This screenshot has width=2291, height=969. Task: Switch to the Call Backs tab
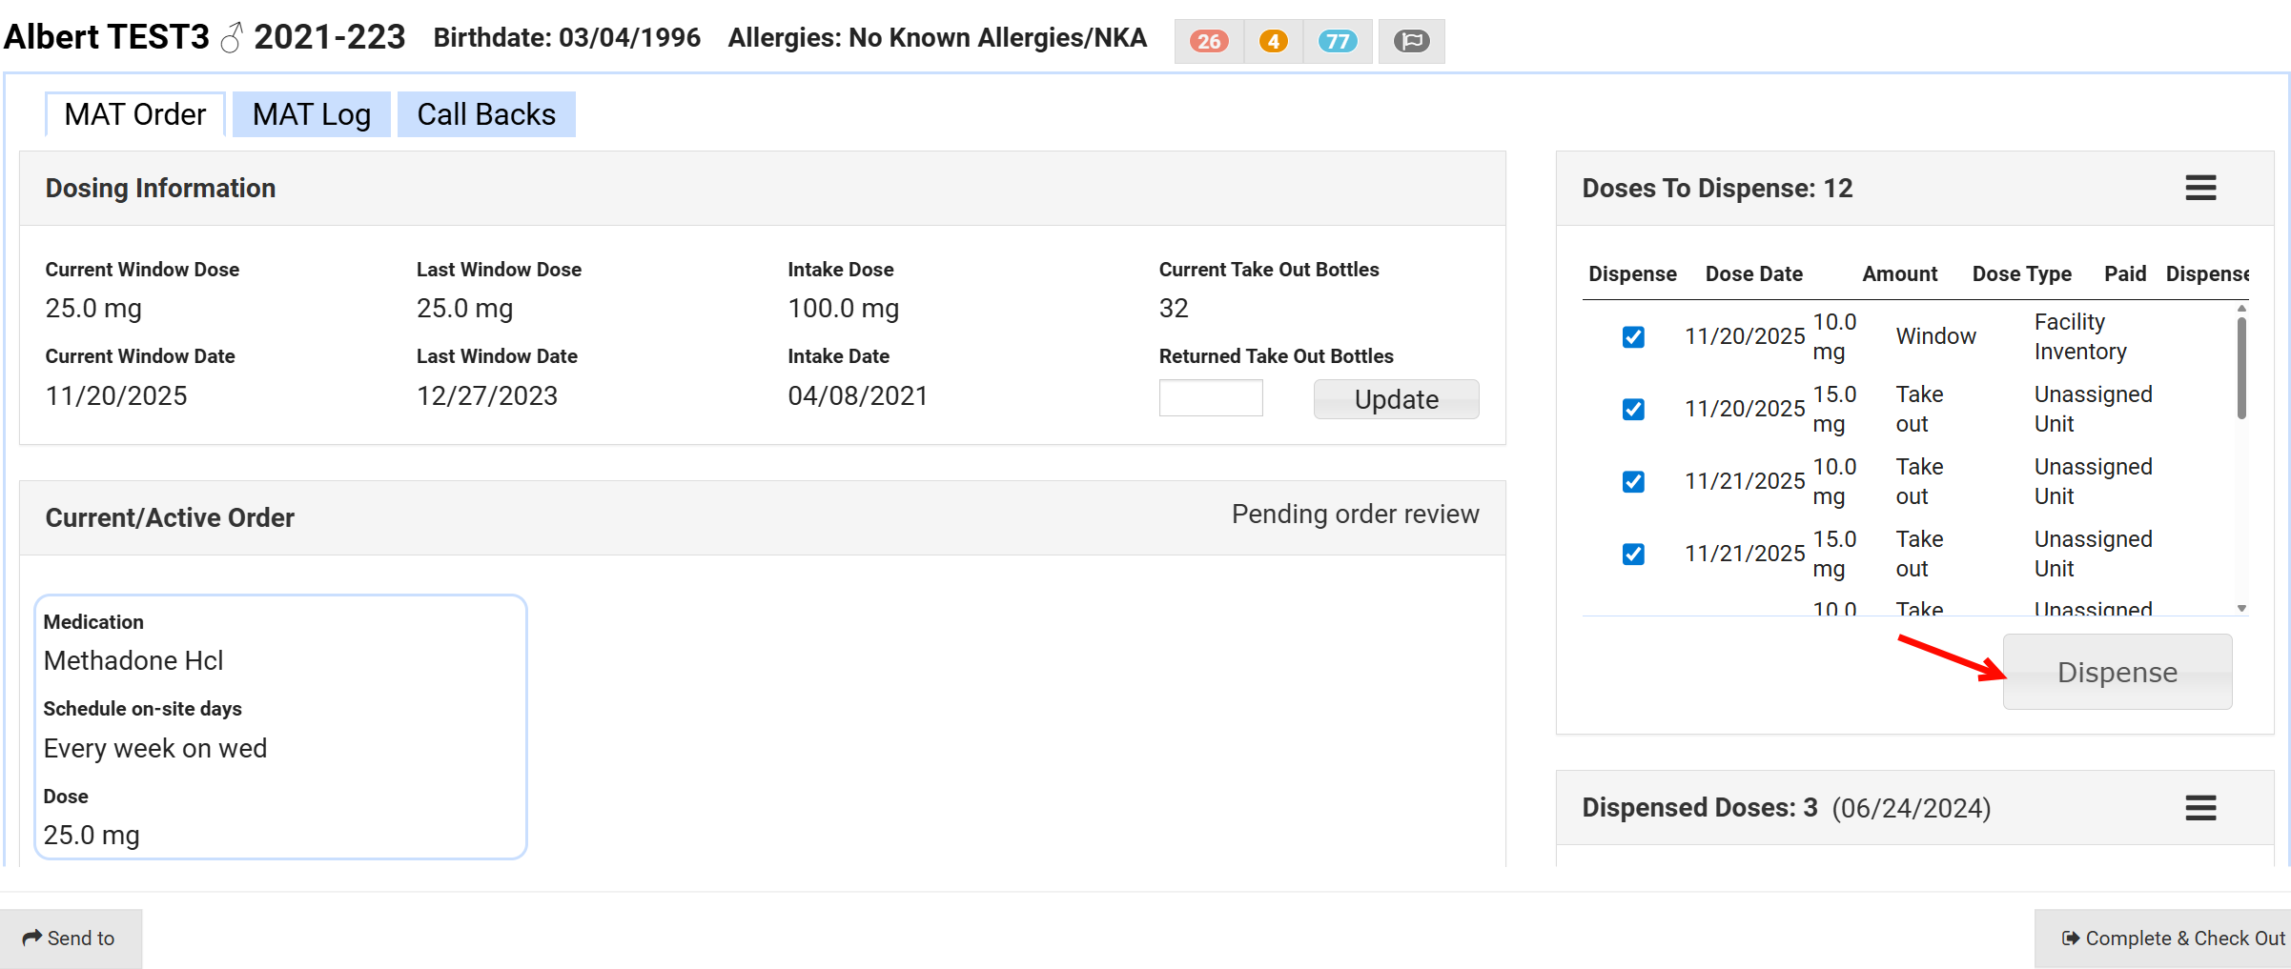485,114
